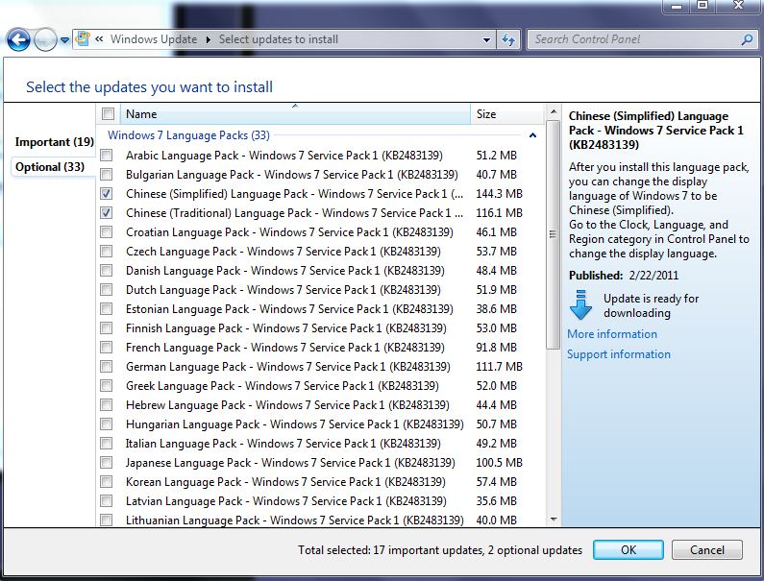Confirm selection with the OK button
This screenshot has width=764, height=581.
(x=628, y=550)
